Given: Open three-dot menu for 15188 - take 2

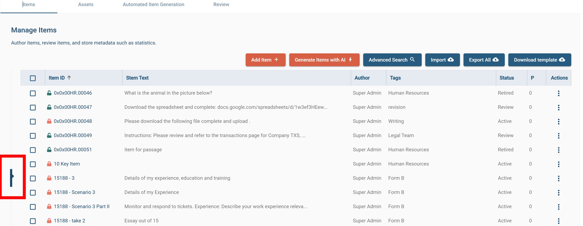Looking at the screenshot, I should coord(558,221).
